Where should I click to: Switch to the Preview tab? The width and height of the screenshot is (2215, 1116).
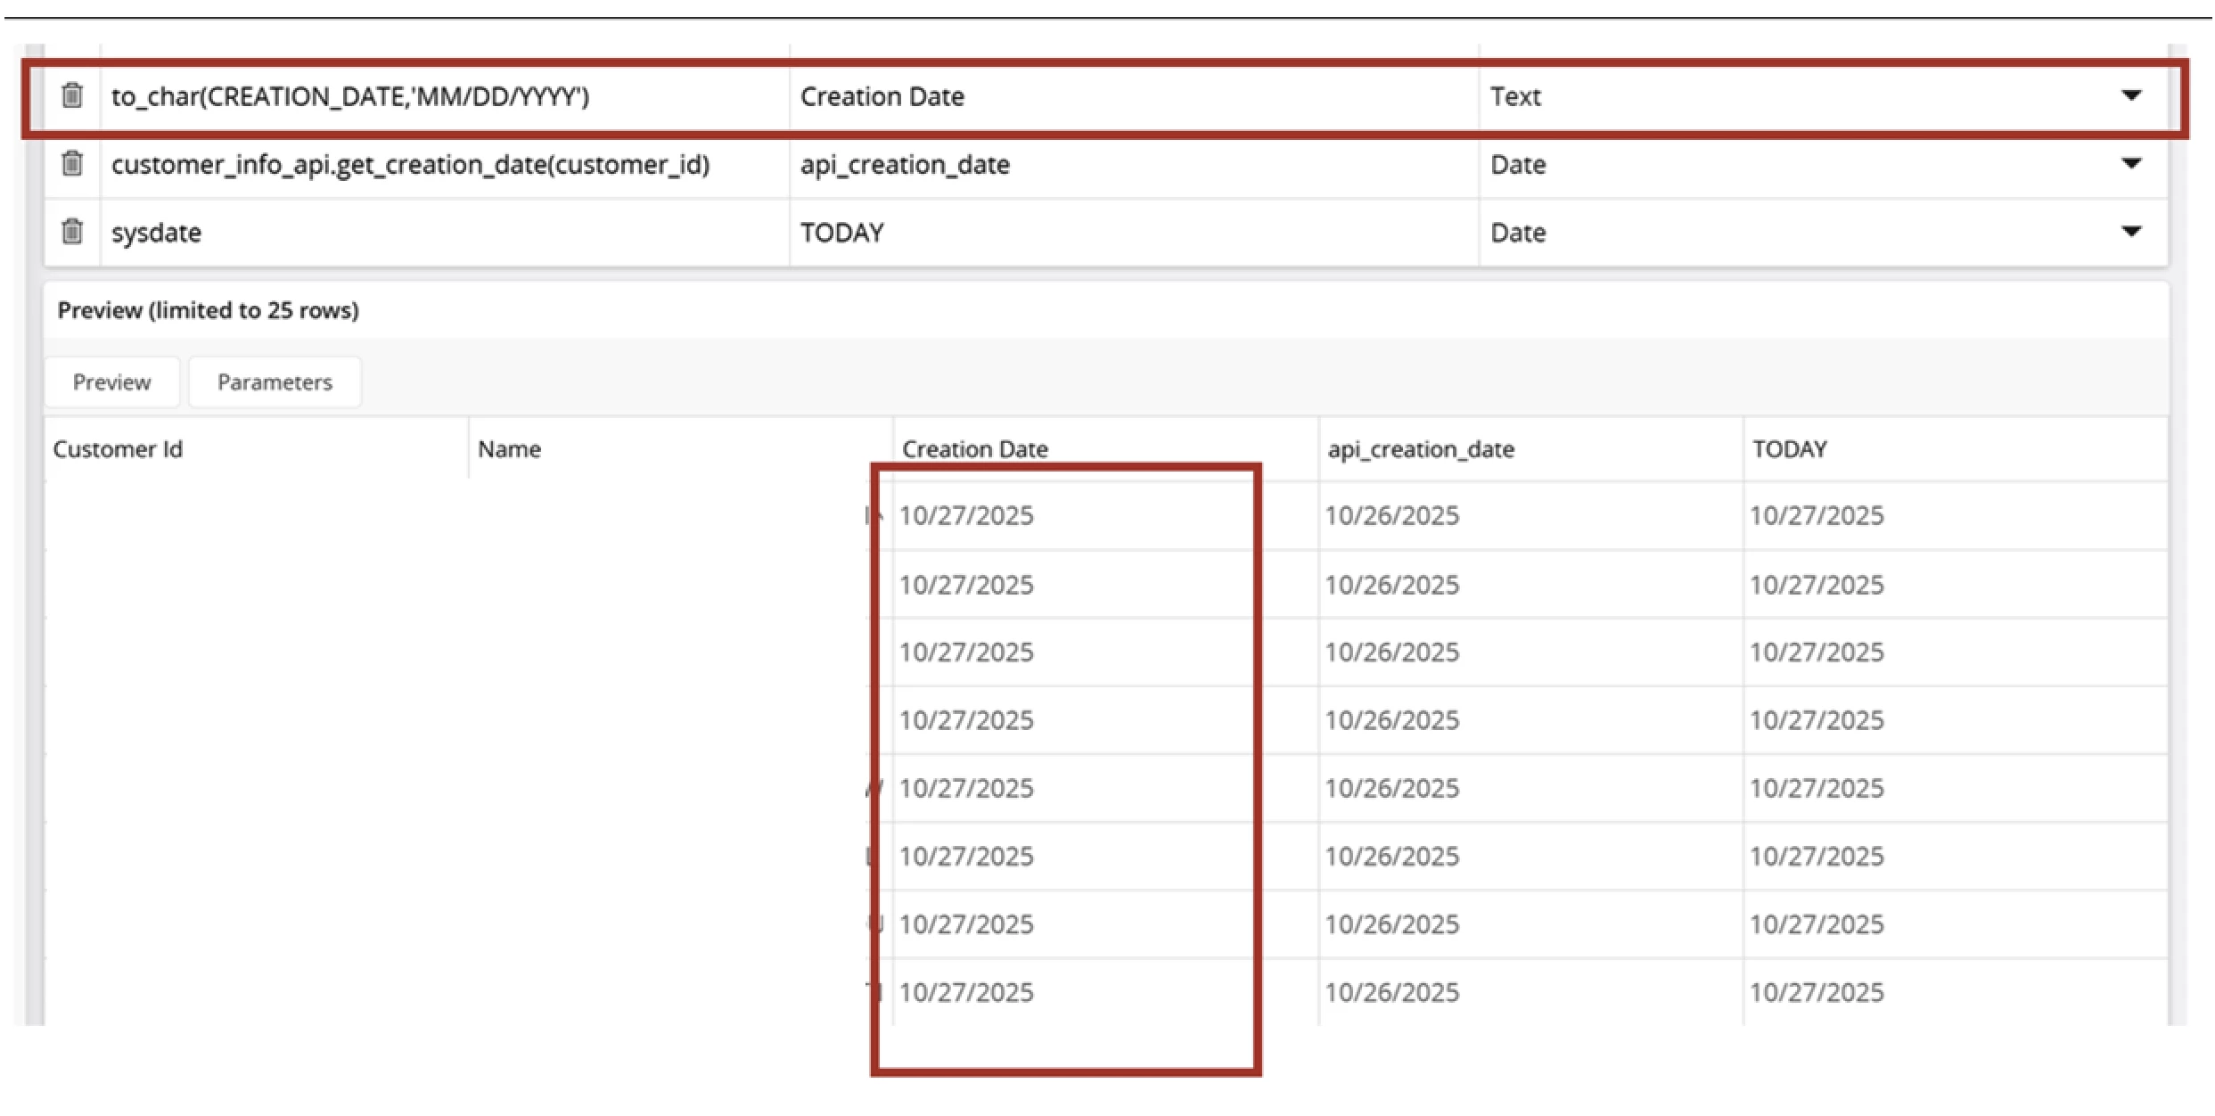[x=111, y=382]
